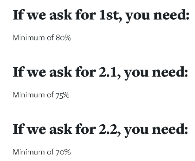Click the '80%' value
195x161 pixels.
[63, 38]
